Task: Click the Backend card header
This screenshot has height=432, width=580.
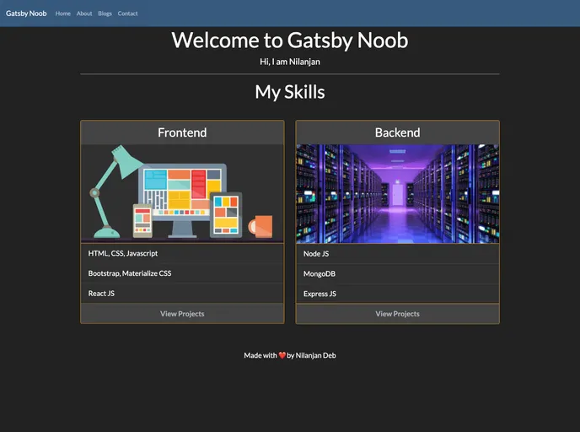Action: [x=397, y=132]
